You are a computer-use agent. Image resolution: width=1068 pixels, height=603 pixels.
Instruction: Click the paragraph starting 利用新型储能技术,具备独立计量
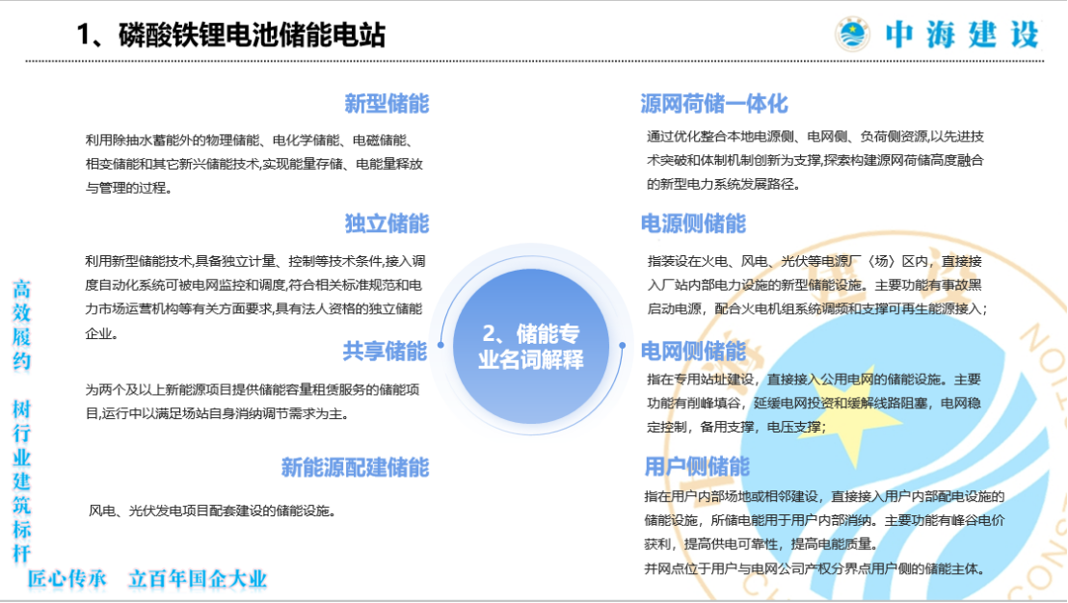[x=254, y=297]
